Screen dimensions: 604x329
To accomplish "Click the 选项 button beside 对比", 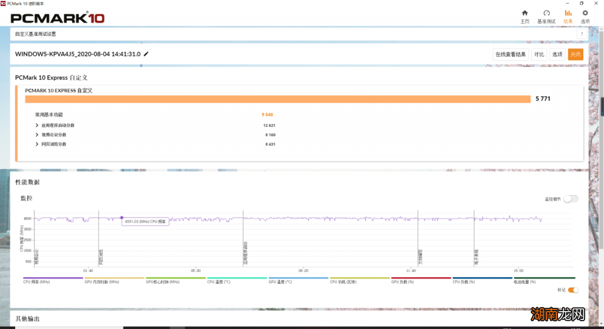I will coord(557,54).
